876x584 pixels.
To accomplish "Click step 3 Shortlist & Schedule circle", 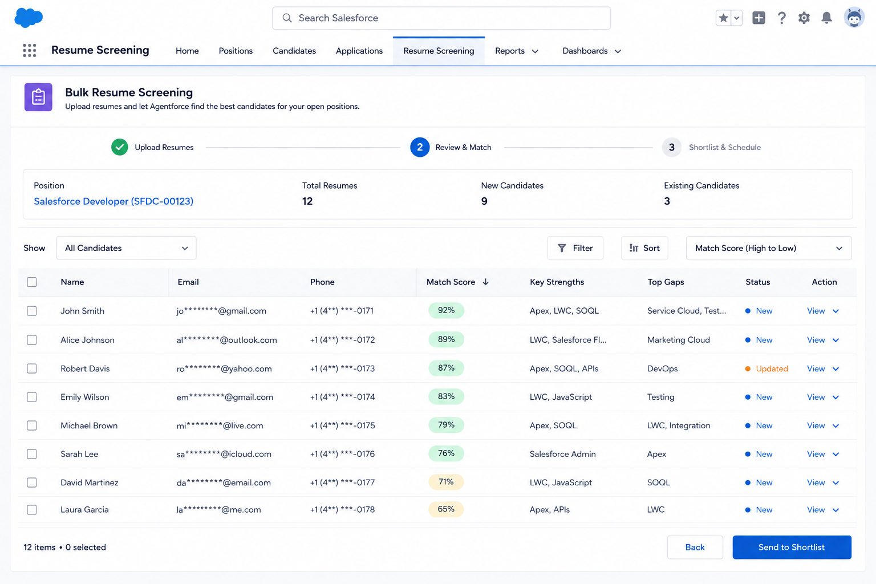I will point(672,147).
